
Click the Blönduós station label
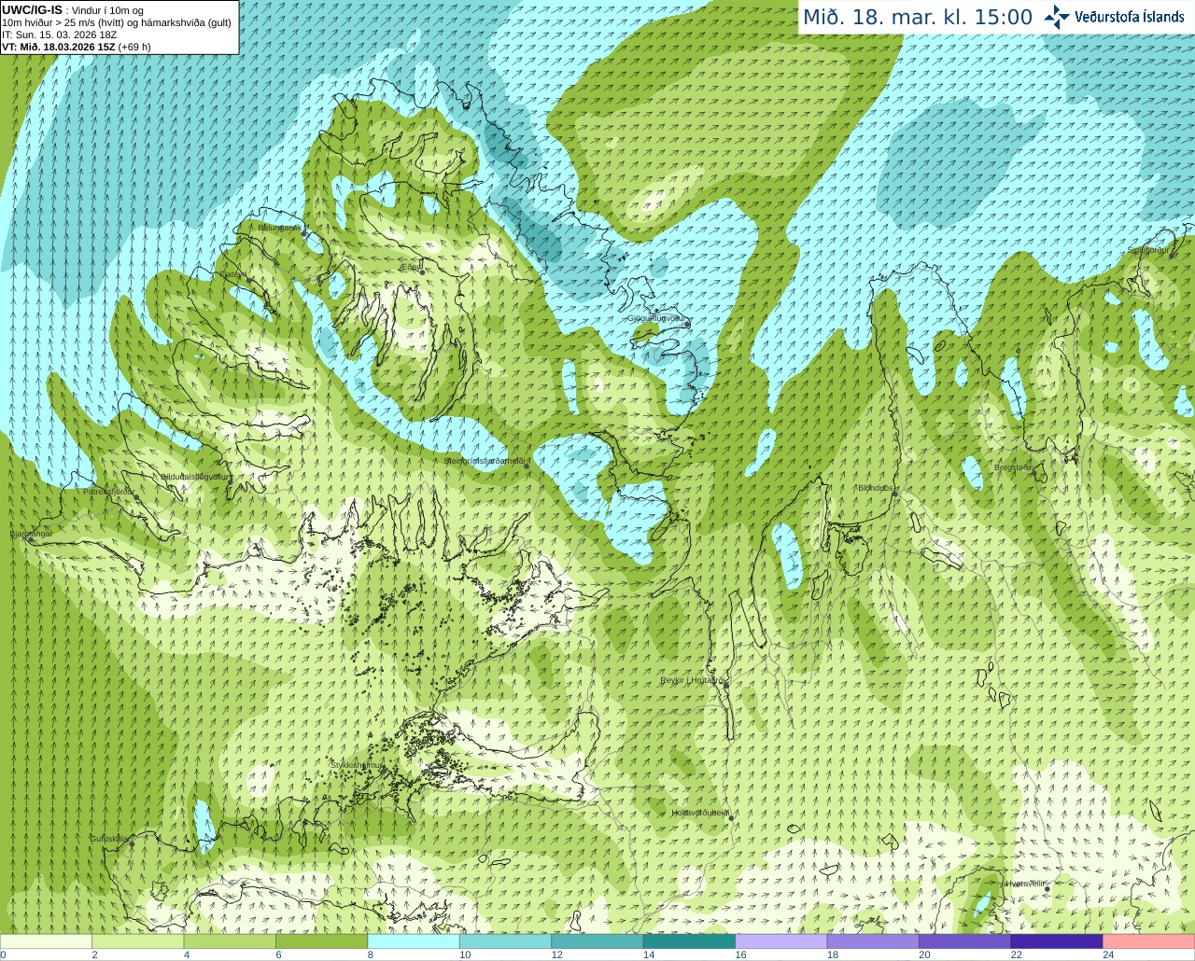(876, 487)
